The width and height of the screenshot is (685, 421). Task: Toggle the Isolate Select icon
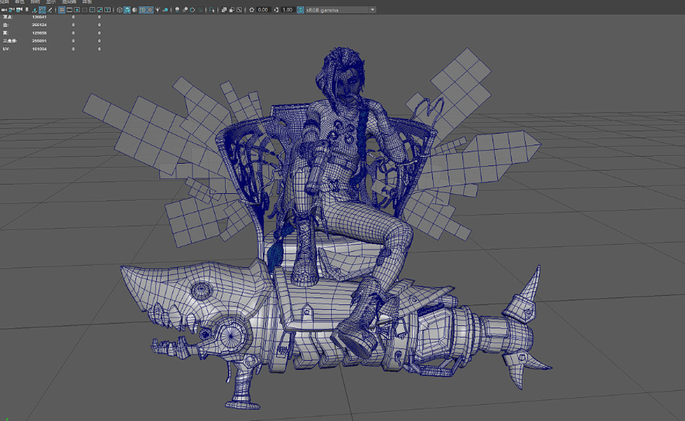click(212, 9)
